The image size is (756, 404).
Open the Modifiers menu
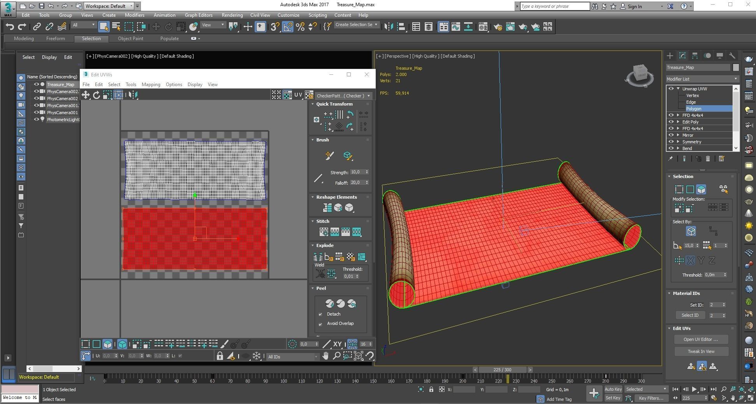click(x=135, y=15)
